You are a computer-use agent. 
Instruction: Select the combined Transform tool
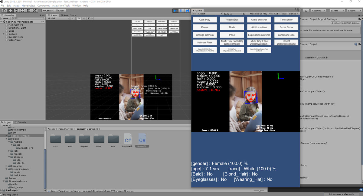[x=35, y=11]
